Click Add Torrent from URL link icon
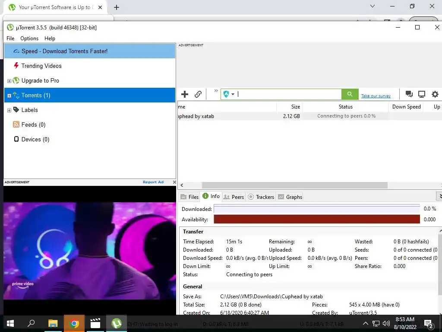This screenshot has width=442, height=332. (x=198, y=94)
